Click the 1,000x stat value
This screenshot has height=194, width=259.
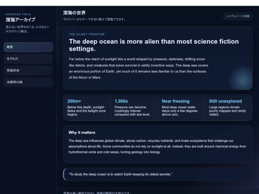coord(121,101)
